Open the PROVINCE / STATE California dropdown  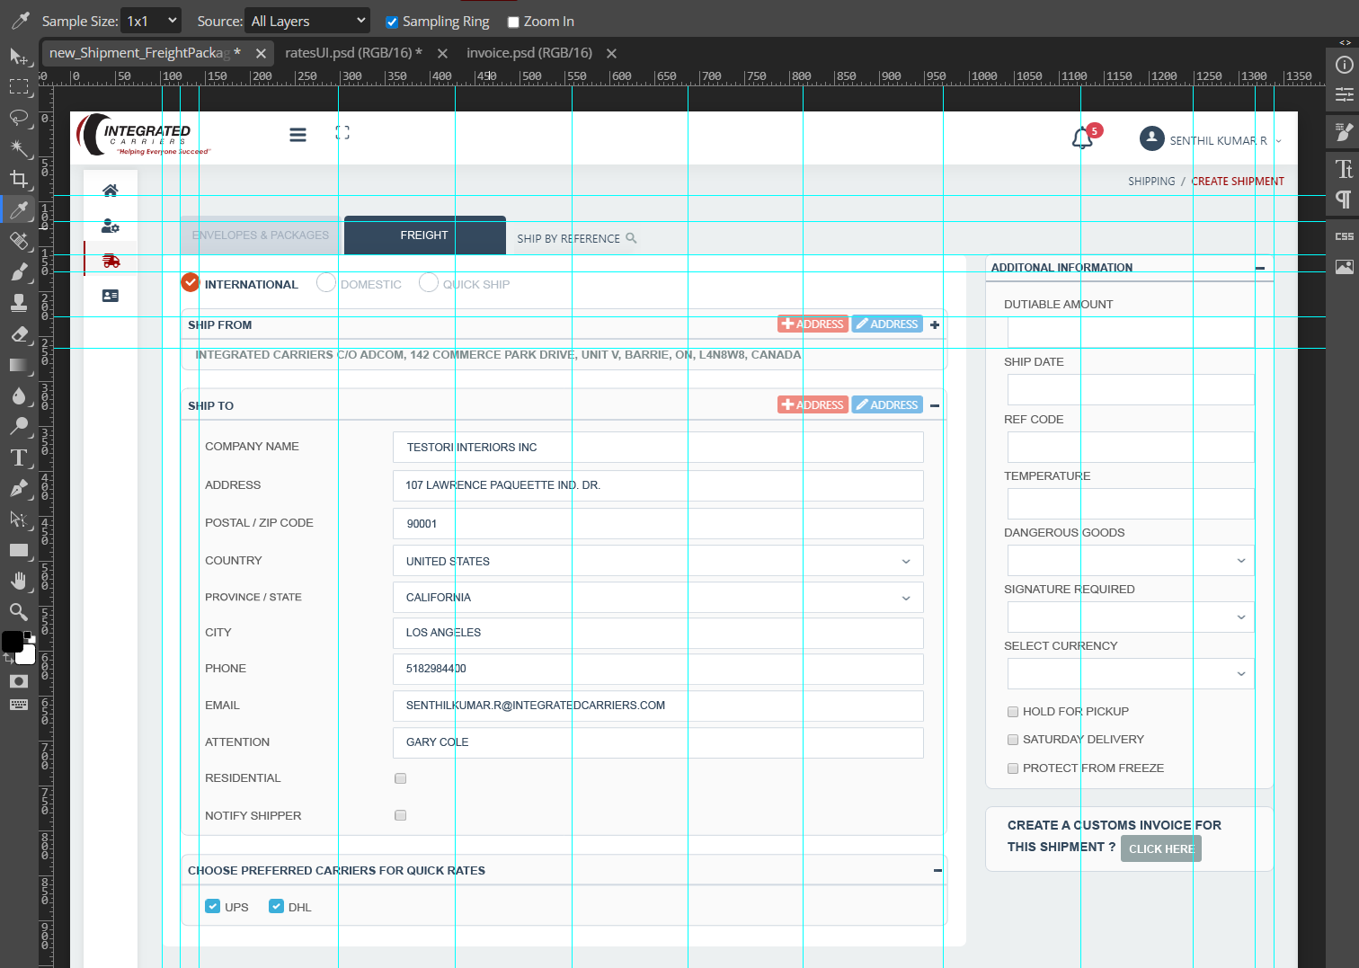tap(658, 598)
